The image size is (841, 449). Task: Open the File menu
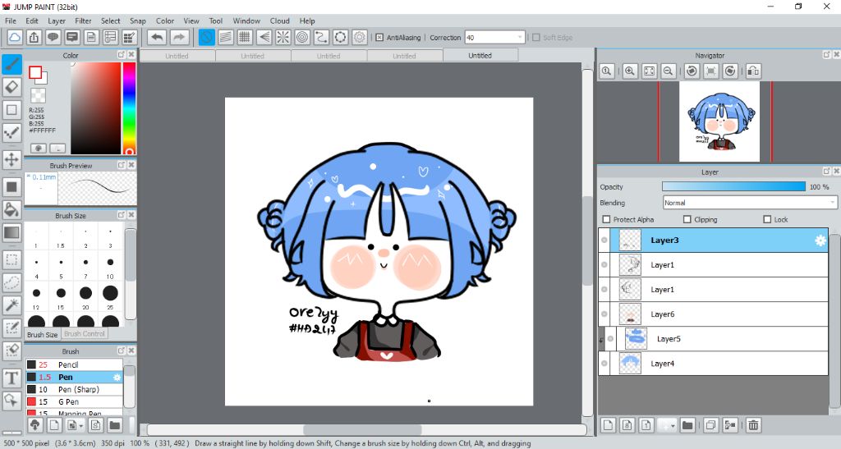[11, 21]
